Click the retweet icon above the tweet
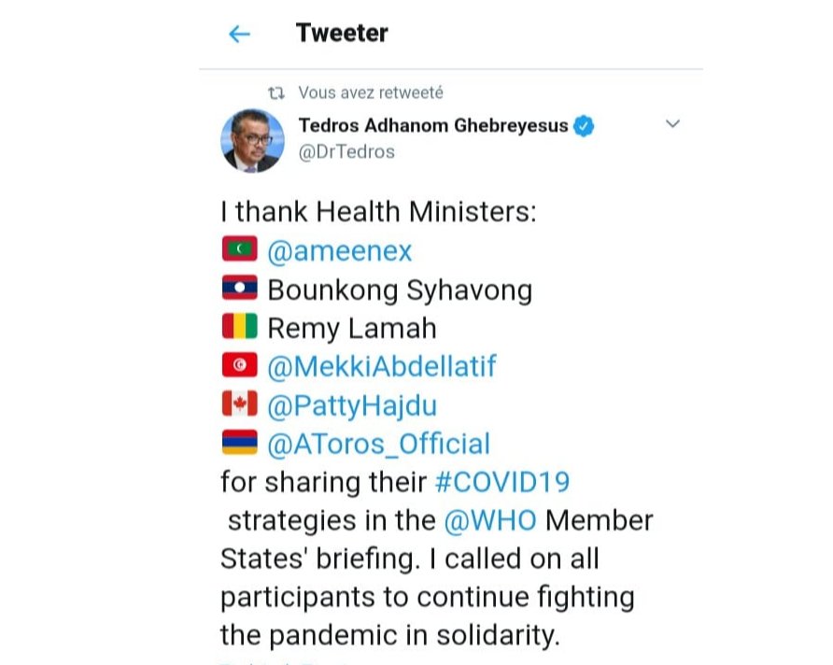This screenshot has height=665, width=833. tap(276, 92)
